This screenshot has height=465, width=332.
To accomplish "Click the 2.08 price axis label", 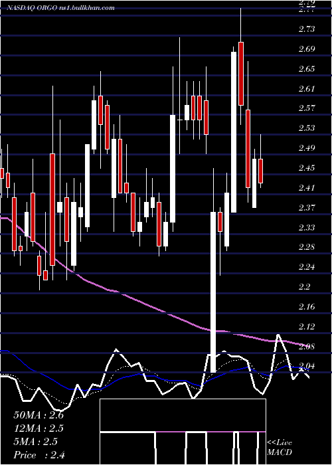I will [307, 346].
